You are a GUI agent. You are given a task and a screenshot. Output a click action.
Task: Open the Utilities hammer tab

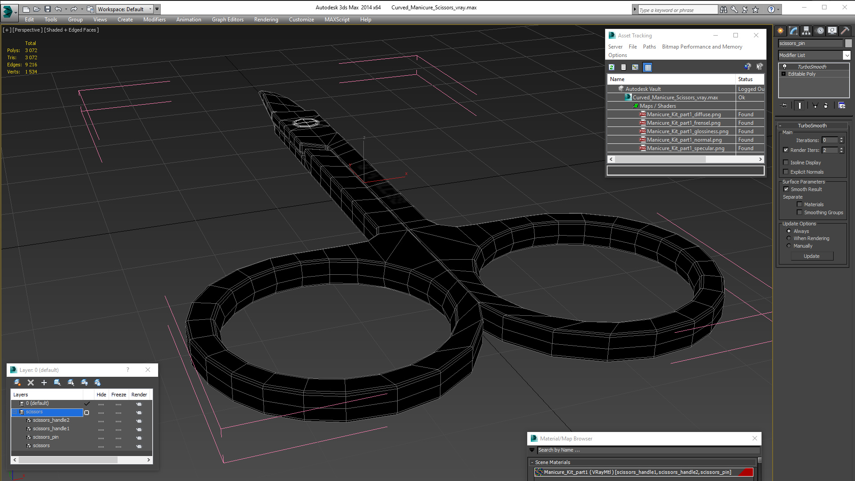845,31
